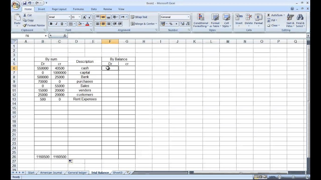
Task: Increase font size with Grow Font
Action: click(x=85, y=17)
